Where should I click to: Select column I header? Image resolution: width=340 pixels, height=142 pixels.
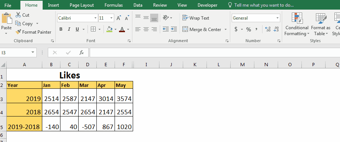146,64
